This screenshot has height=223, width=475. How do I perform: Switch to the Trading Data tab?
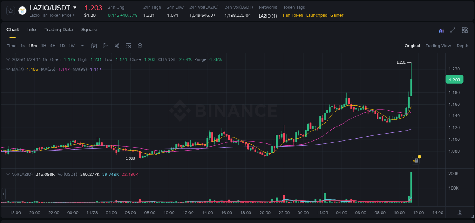(59, 30)
